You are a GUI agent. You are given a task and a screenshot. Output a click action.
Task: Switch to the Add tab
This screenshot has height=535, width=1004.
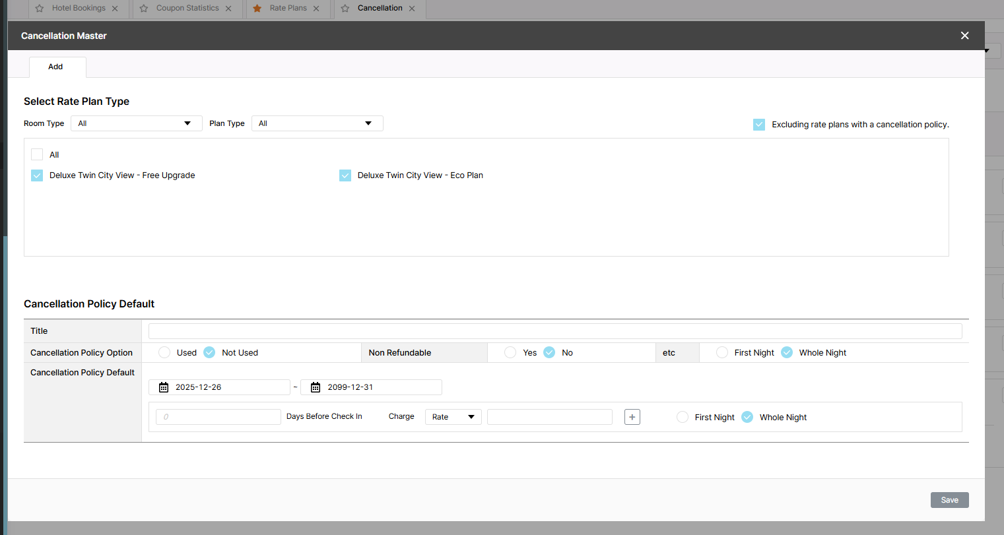(x=55, y=67)
